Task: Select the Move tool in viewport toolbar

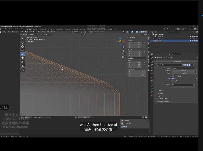Action: [23, 46]
